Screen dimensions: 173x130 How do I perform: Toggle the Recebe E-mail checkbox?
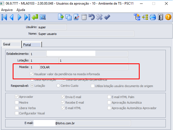pos(63,102)
